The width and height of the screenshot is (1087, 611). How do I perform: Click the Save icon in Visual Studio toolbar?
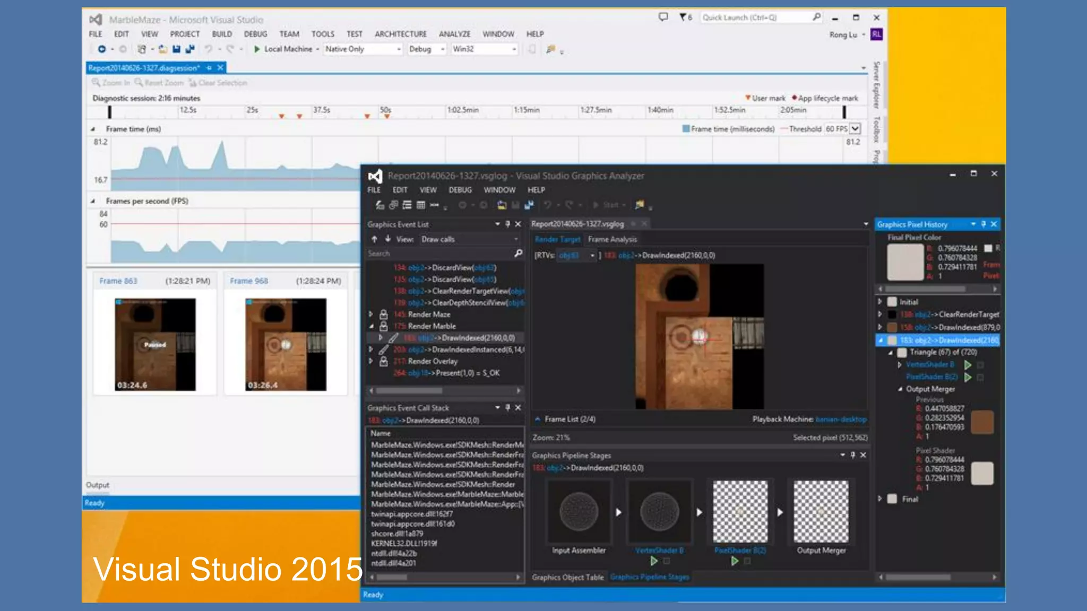tap(176, 49)
